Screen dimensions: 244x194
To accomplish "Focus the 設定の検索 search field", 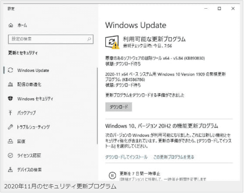I will coord(47,39).
